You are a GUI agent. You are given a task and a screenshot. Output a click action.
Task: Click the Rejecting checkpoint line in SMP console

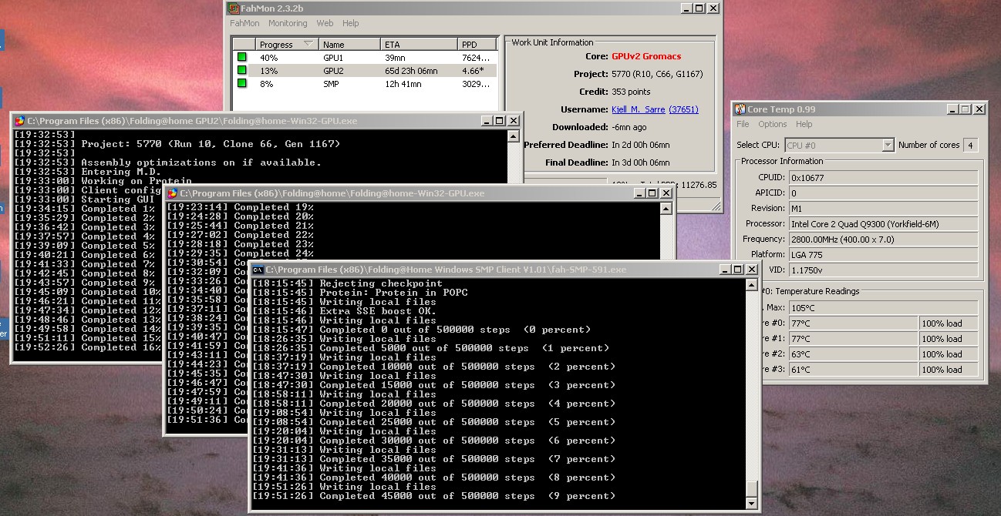(x=347, y=283)
